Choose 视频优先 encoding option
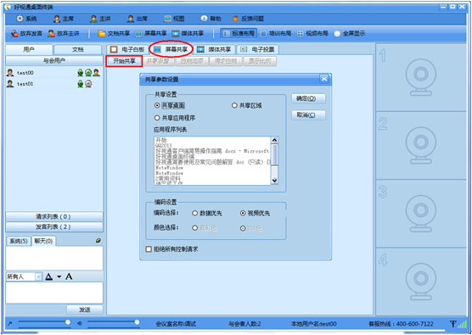472x335 pixels. 243,213
